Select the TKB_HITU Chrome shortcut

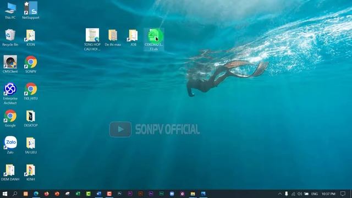tap(31, 91)
